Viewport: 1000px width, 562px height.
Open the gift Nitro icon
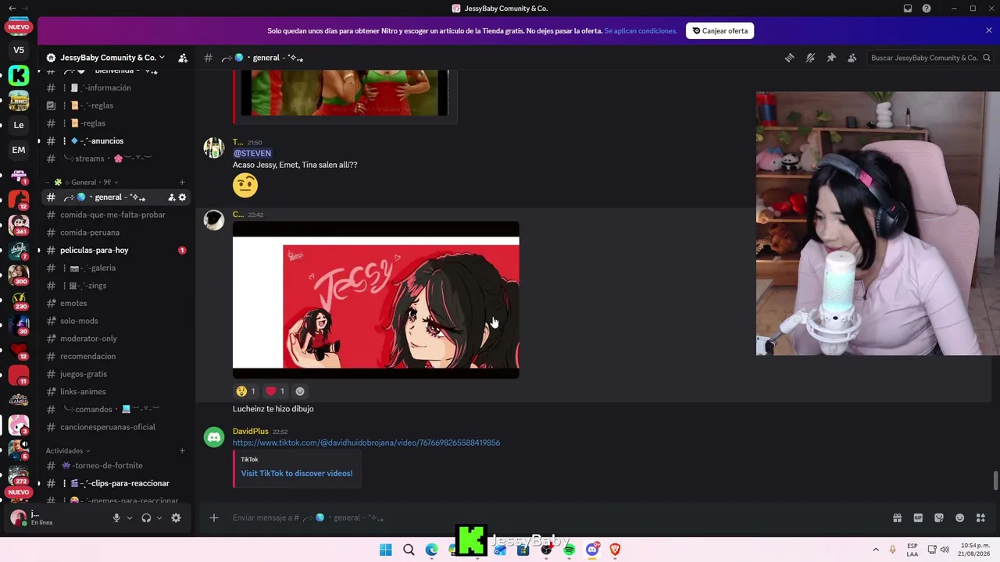tap(897, 518)
